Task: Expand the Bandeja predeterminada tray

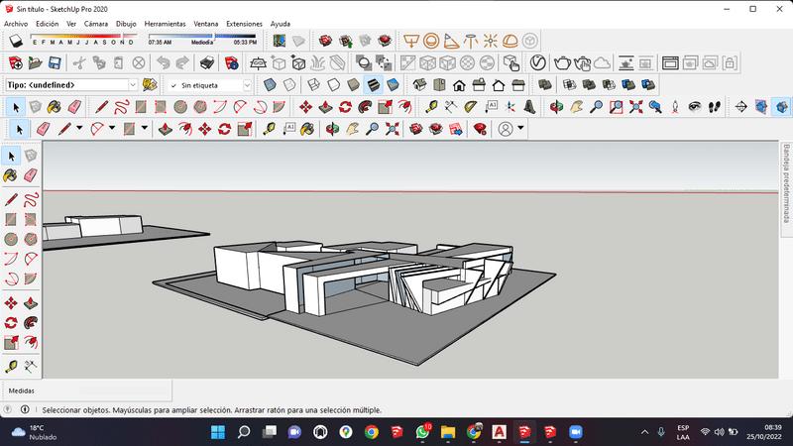Action: point(786,183)
